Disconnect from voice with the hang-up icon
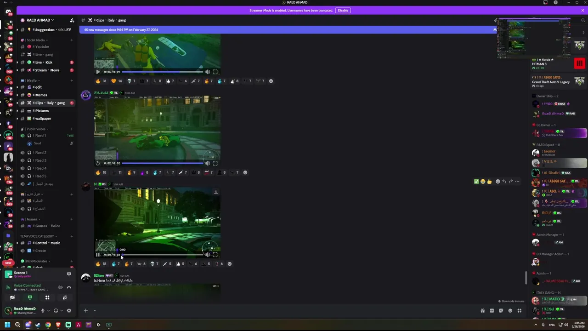Viewport: 588px width, 331px height. (69, 287)
